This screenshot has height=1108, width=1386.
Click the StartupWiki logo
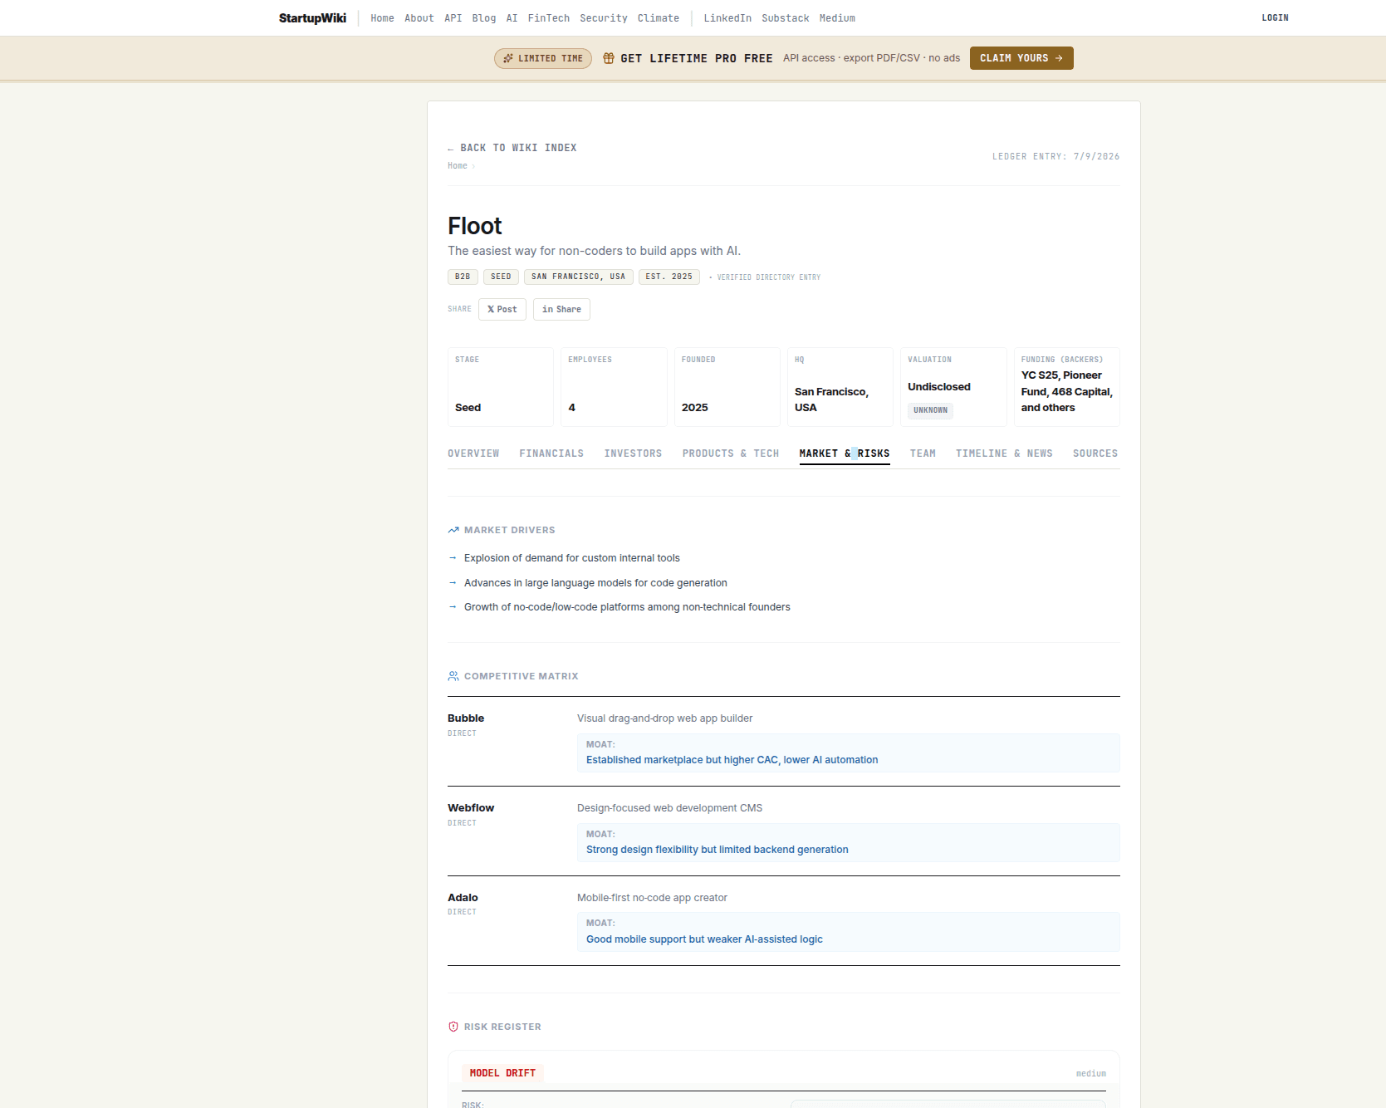[x=312, y=18]
